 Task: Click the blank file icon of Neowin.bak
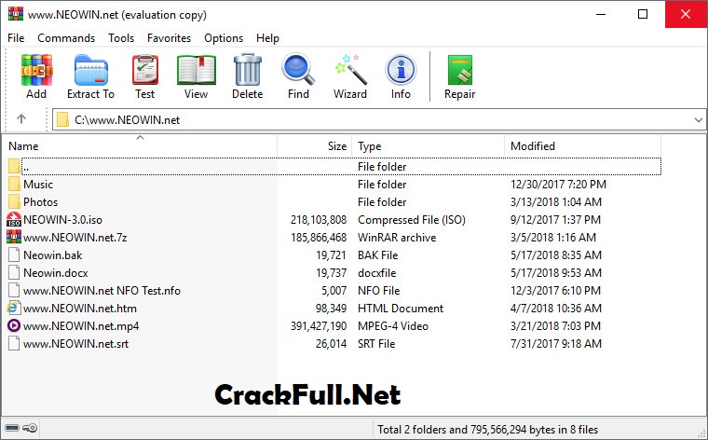coord(14,254)
